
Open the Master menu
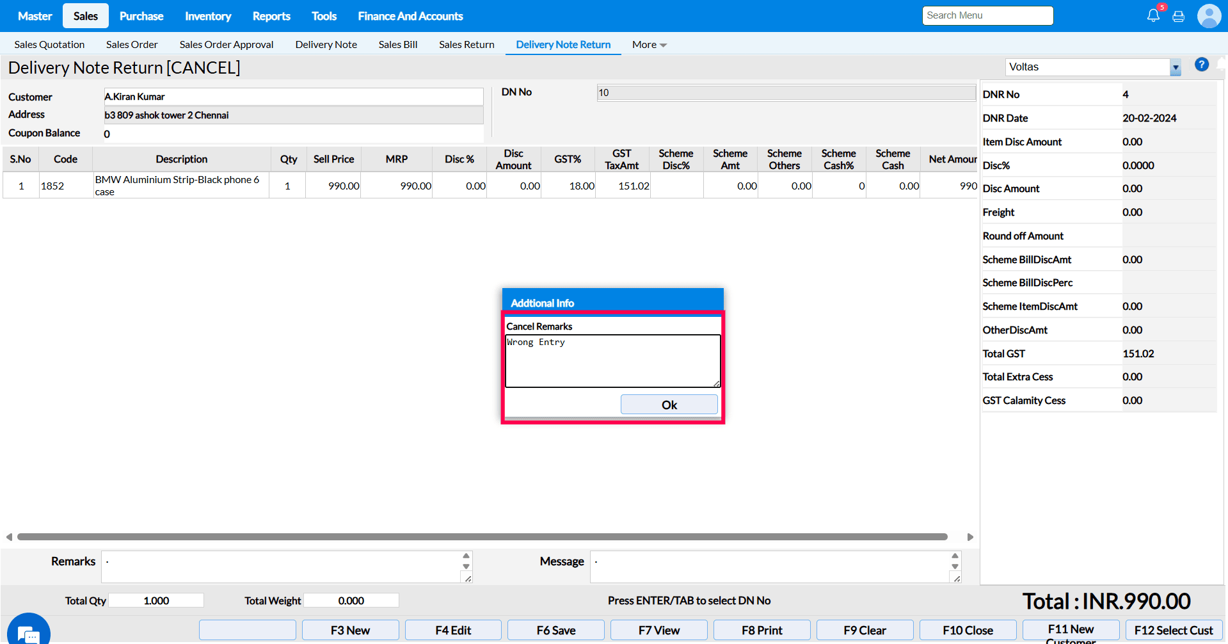coord(35,16)
